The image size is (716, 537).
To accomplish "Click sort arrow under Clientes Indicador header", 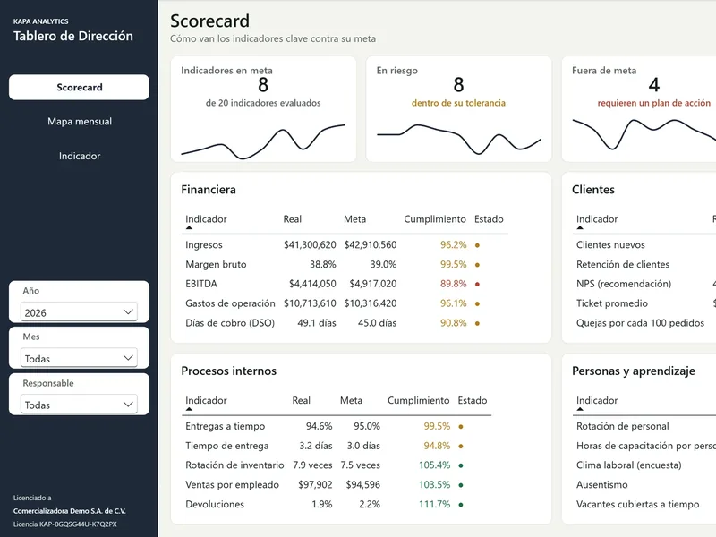I will coord(580,227).
